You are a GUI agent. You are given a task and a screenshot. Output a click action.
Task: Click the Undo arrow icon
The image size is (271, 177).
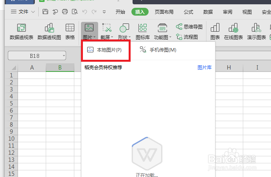click(84, 12)
